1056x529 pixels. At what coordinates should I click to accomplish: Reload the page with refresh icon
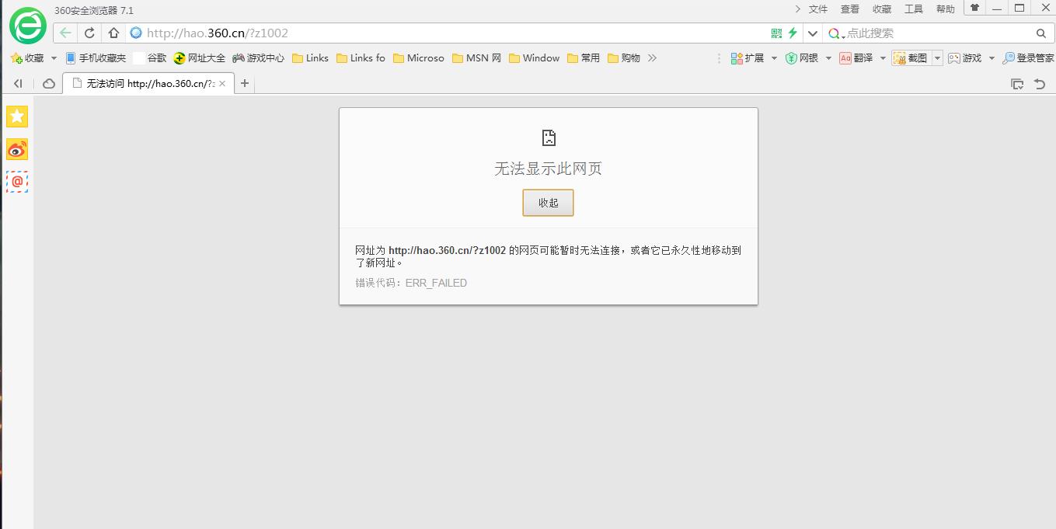89,33
